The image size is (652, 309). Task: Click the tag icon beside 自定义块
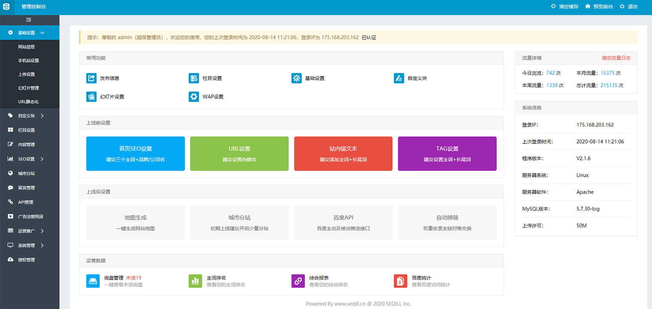coord(11,116)
